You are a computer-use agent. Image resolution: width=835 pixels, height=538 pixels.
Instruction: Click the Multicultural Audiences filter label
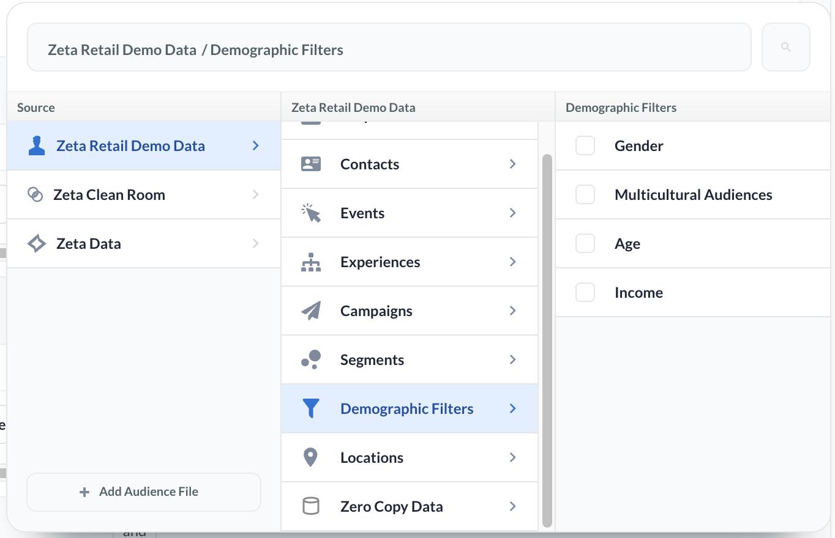coord(694,194)
